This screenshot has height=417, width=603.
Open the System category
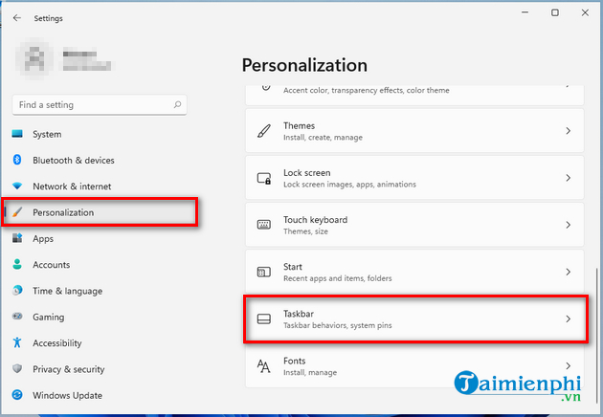[x=100, y=134]
